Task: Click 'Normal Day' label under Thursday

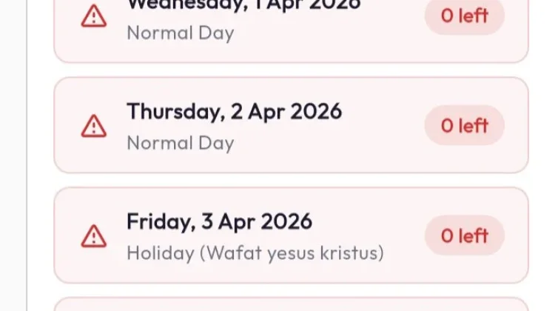Action: point(181,143)
